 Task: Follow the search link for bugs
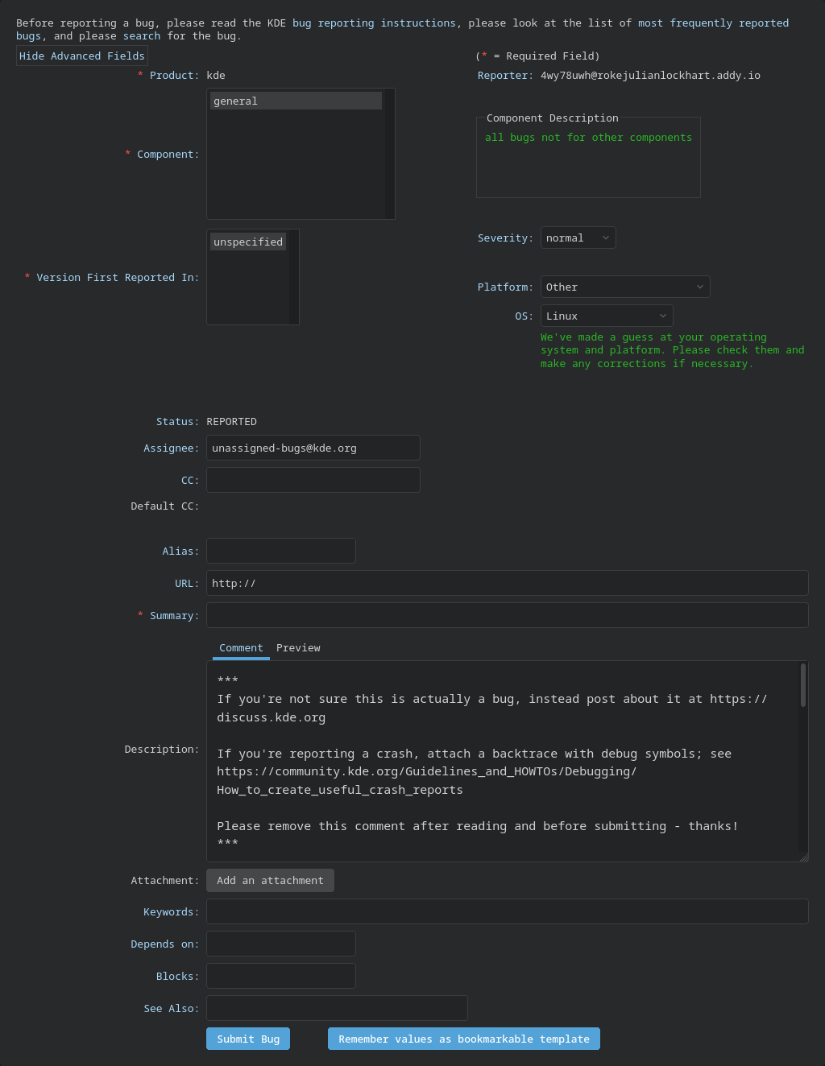point(142,35)
